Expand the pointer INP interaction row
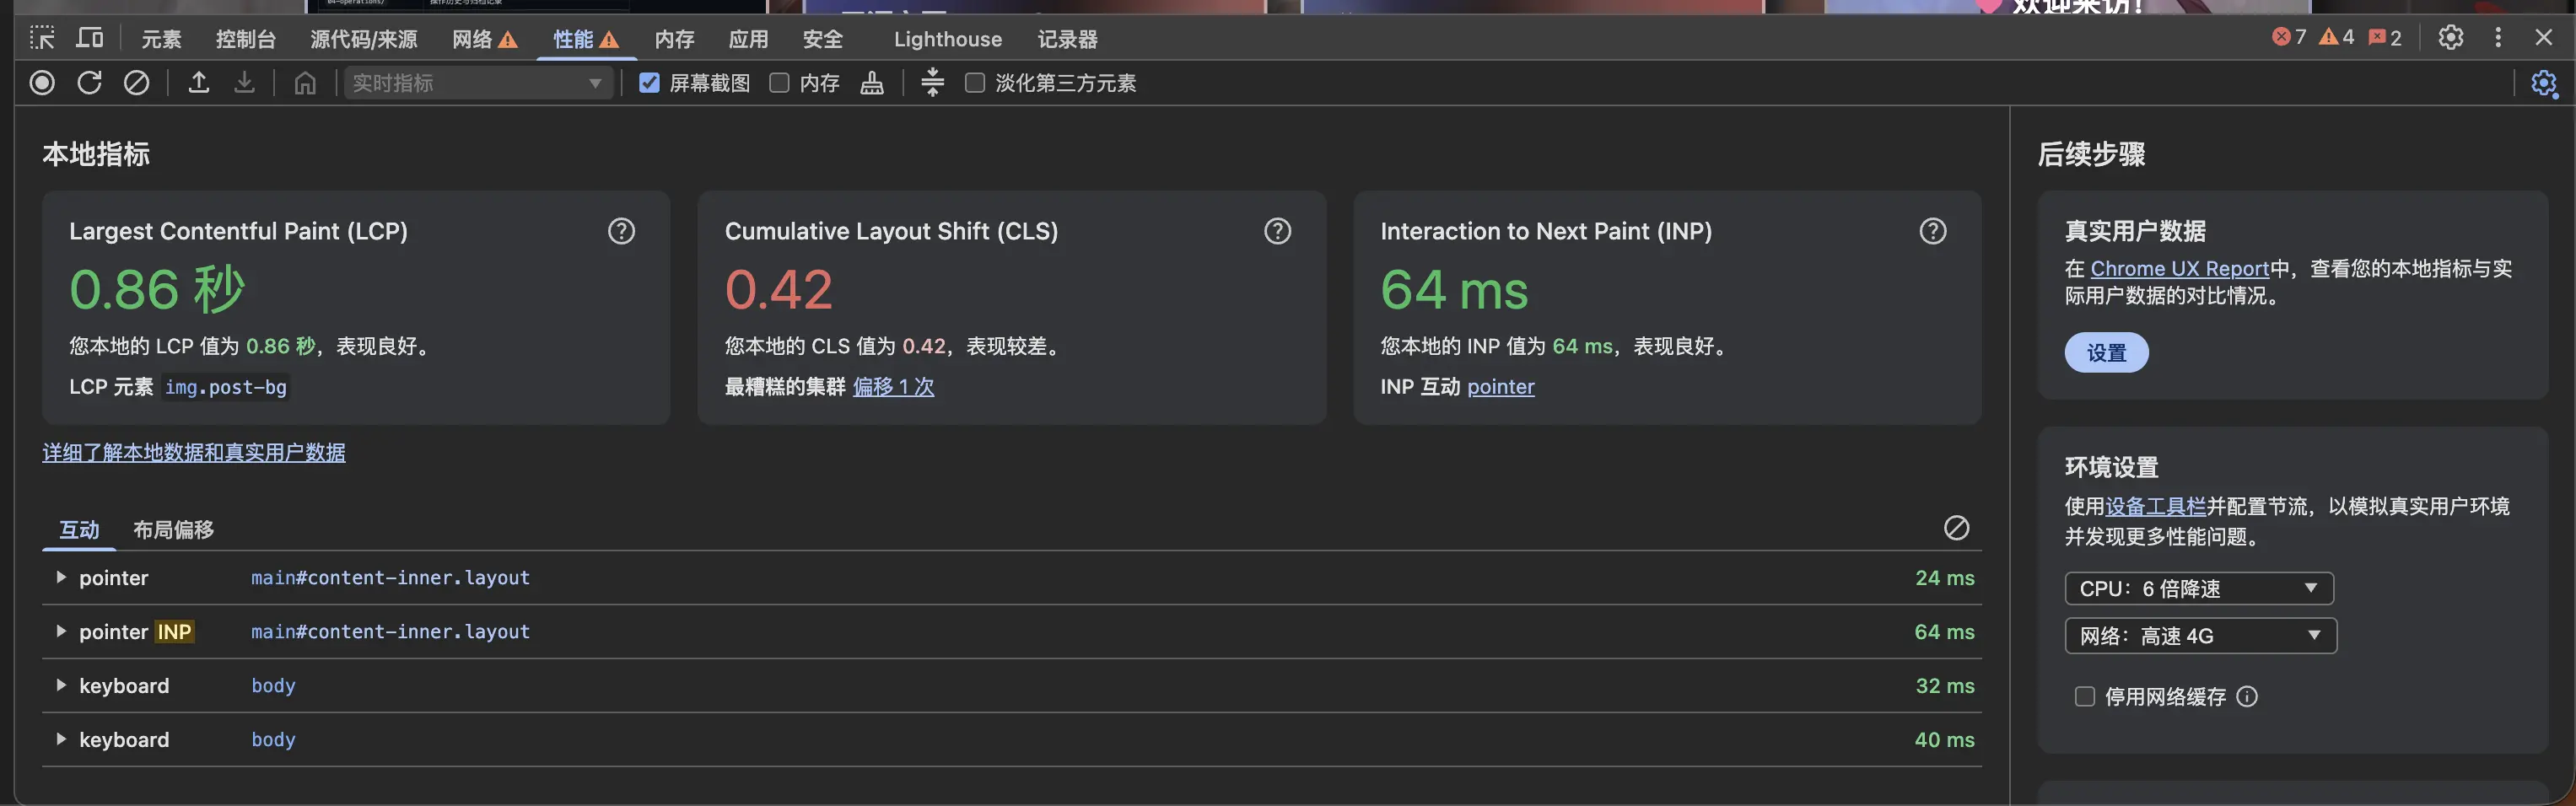This screenshot has height=806, width=2576. [x=1011, y=632]
